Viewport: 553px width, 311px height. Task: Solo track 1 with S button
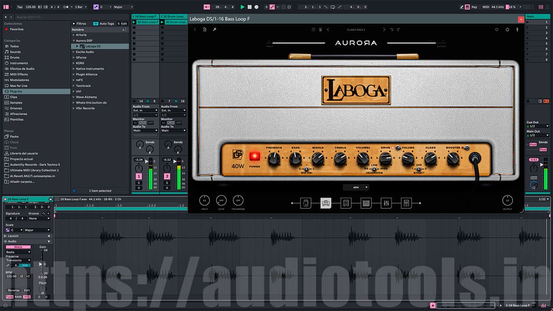[x=139, y=183]
